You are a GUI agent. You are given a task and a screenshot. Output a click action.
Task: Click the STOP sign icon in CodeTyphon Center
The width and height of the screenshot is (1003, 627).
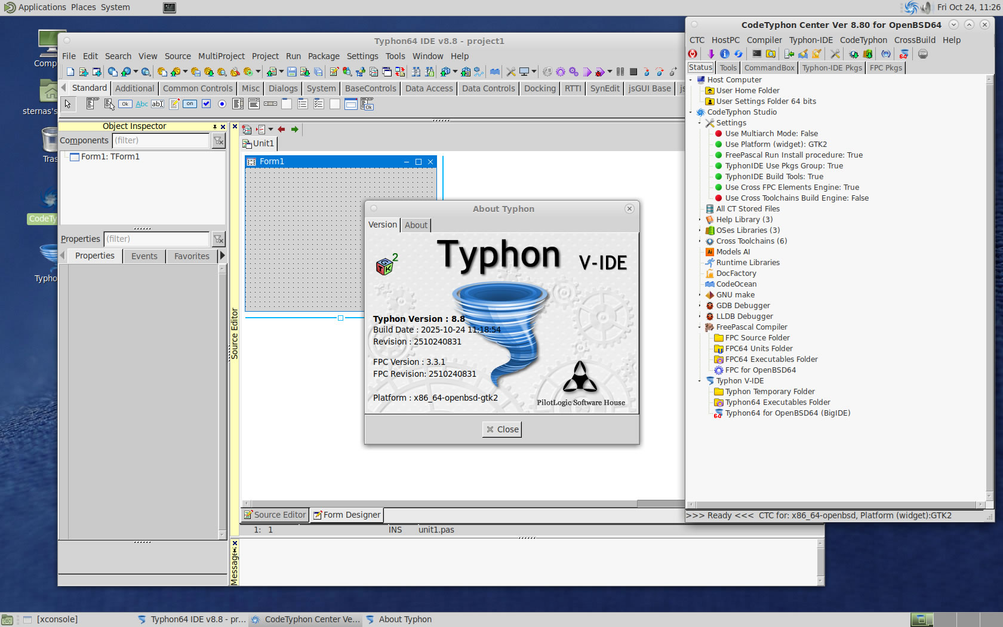[x=923, y=54]
